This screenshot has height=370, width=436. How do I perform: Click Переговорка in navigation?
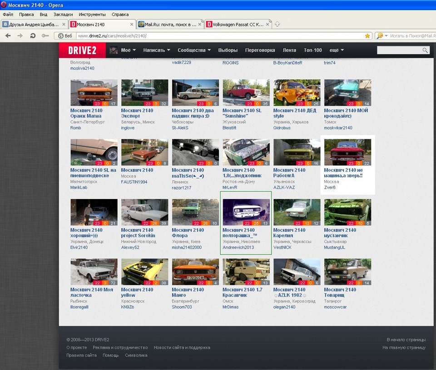click(x=260, y=50)
